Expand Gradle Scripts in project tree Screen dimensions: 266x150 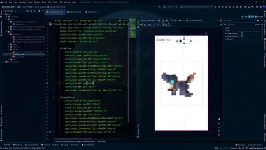(x=4, y=62)
